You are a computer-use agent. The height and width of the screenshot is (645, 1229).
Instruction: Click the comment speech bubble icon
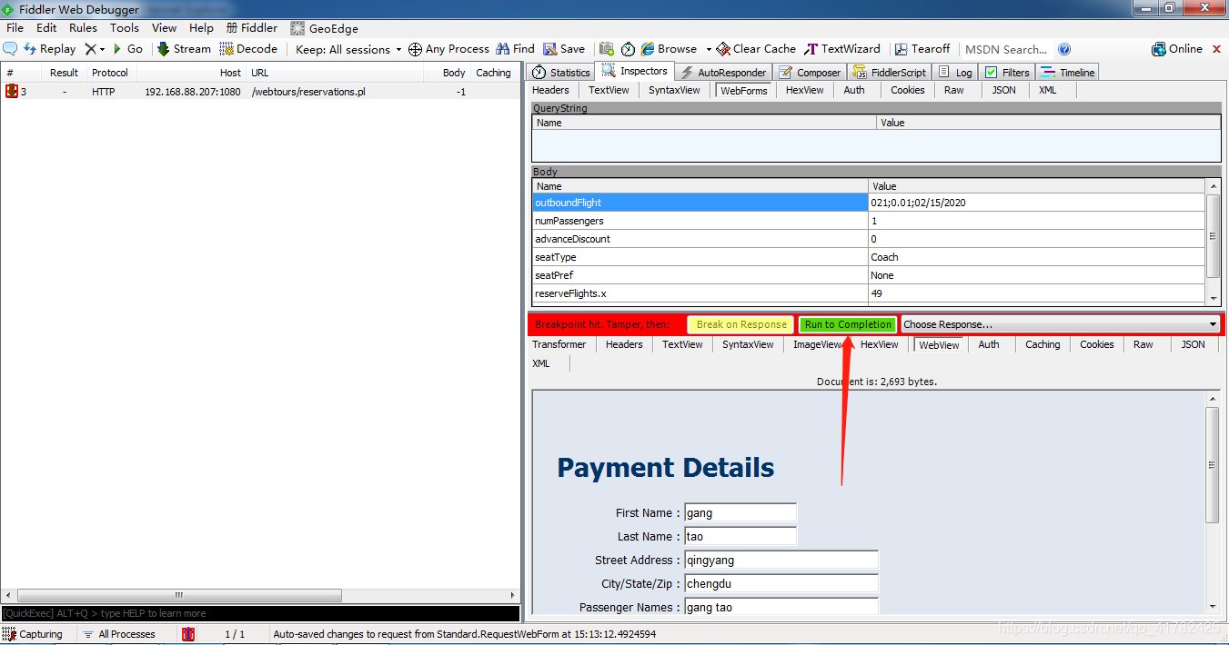point(10,49)
